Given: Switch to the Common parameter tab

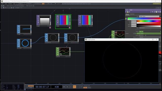Looking at the screenshot, I should [132, 14].
